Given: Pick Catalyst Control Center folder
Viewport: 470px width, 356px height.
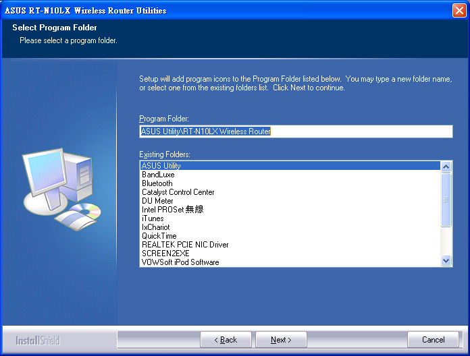Looking at the screenshot, I should (x=290, y=192).
